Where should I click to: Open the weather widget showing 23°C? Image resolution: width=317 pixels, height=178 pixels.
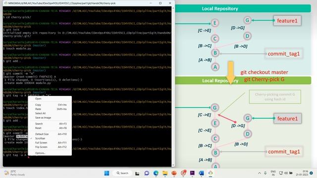14,173
